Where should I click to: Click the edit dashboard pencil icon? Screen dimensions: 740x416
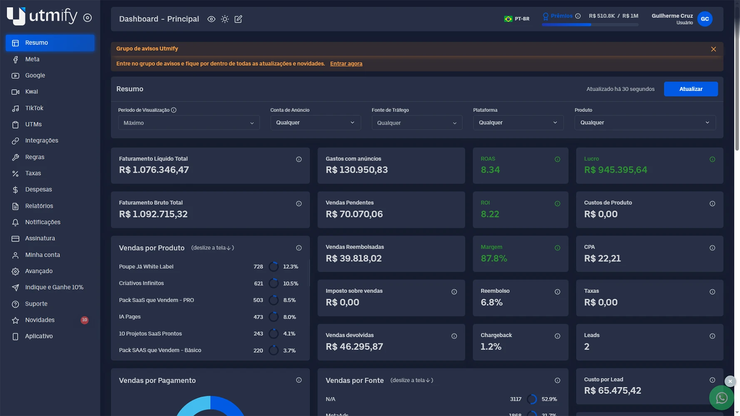coord(238,19)
